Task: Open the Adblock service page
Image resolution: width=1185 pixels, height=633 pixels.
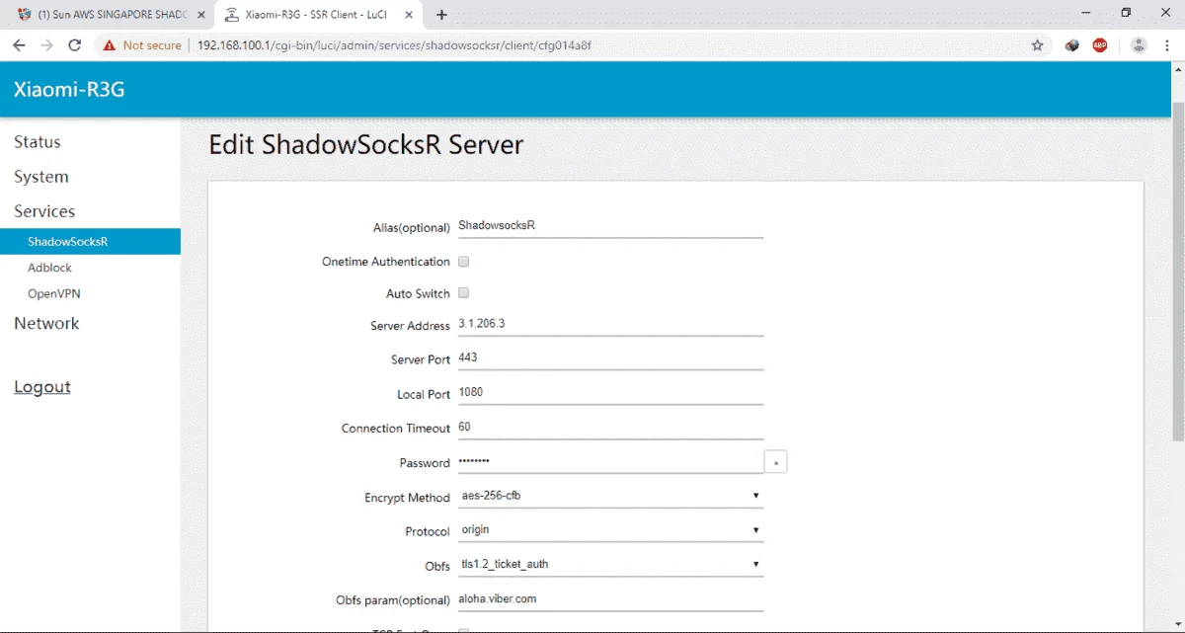Action: pyautogui.click(x=49, y=268)
